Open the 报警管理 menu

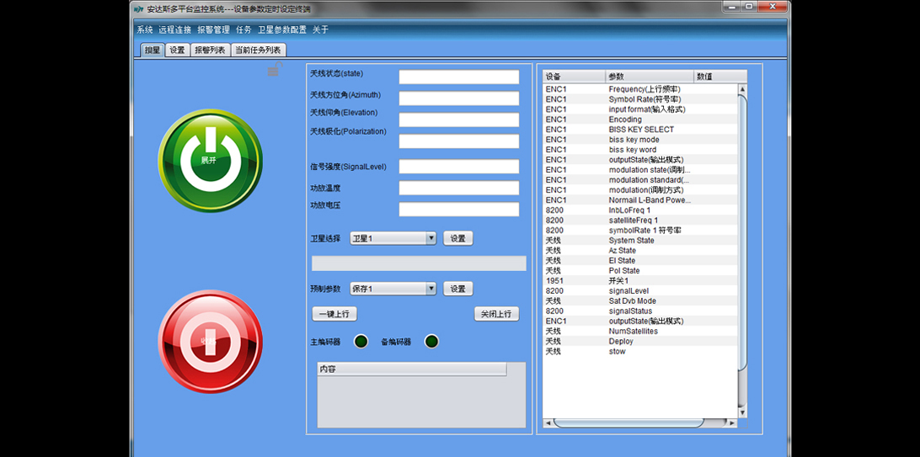[213, 29]
